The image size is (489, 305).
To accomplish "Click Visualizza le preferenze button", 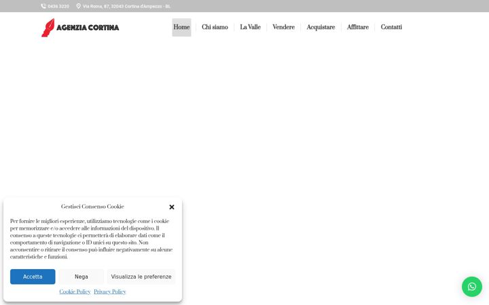I will tap(141, 277).
